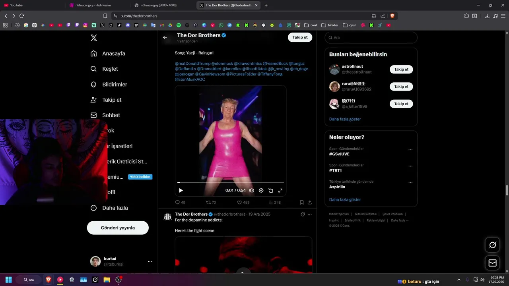Open options for Aspirilla trend
Viewport: 509px width, 286px height.
click(x=410, y=183)
